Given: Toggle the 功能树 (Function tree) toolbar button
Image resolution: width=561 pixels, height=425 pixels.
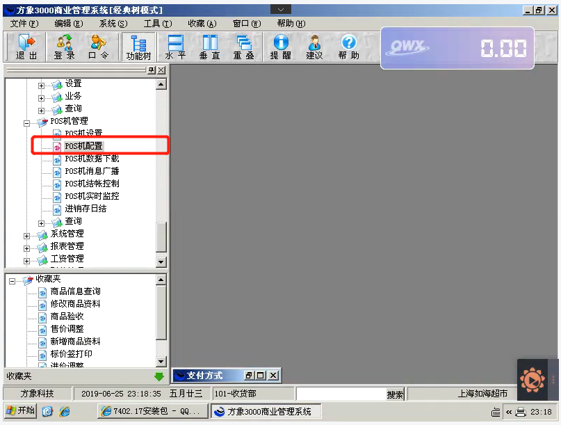Looking at the screenshot, I should point(138,47).
